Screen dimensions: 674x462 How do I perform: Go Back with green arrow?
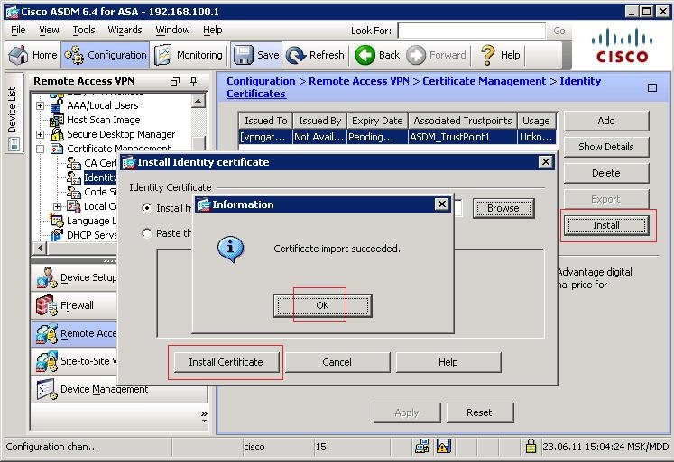click(365, 55)
